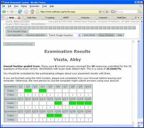Click the Q10 column header cell
Screen dimensions: 144x128
pos(88,87)
